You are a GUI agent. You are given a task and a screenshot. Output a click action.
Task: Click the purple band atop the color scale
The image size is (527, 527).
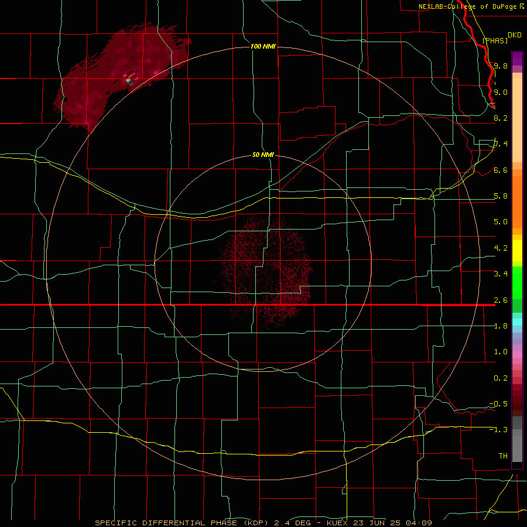[x=517, y=59]
